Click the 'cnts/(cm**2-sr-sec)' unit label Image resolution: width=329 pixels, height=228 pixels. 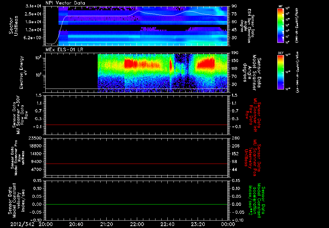click(x=297, y=25)
